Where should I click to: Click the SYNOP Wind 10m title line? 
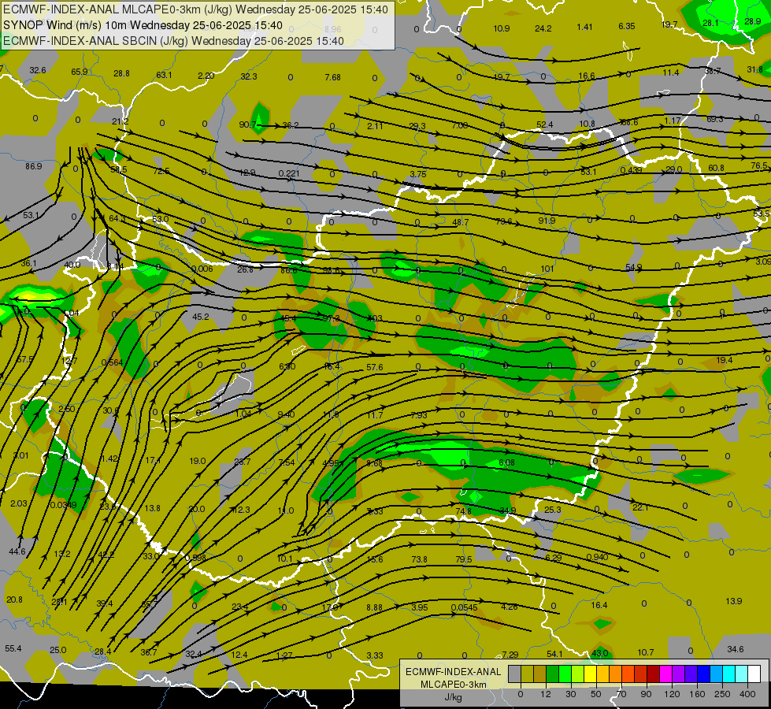[143, 25]
